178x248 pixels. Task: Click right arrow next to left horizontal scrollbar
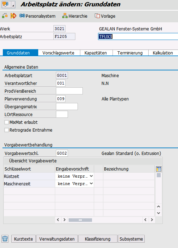coord(64,220)
